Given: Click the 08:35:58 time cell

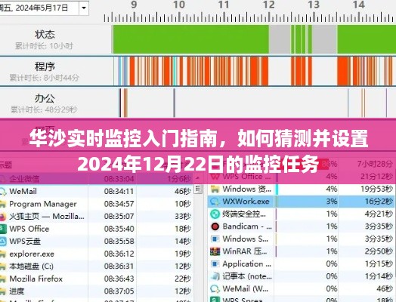Looking at the screenshot, I should pos(119,241).
